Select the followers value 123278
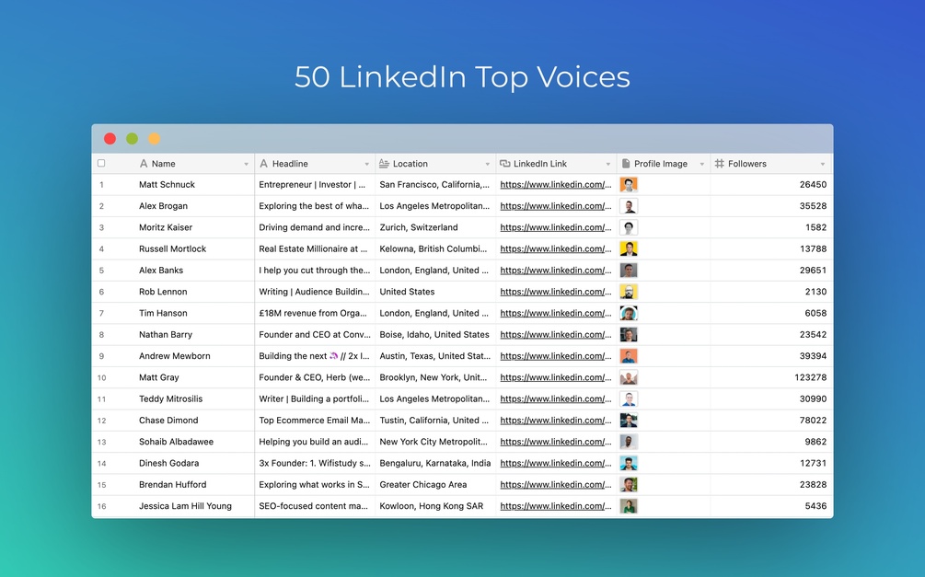This screenshot has height=577, width=925. (x=811, y=377)
